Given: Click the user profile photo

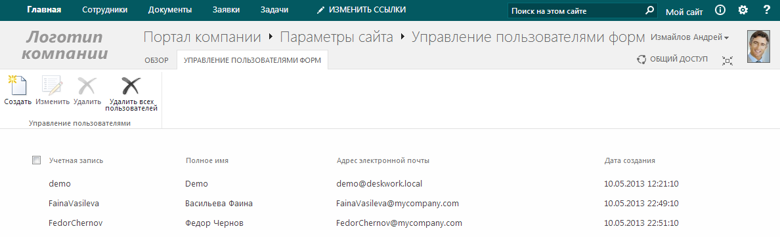Looking at the screenshot, I should point(758,46).
